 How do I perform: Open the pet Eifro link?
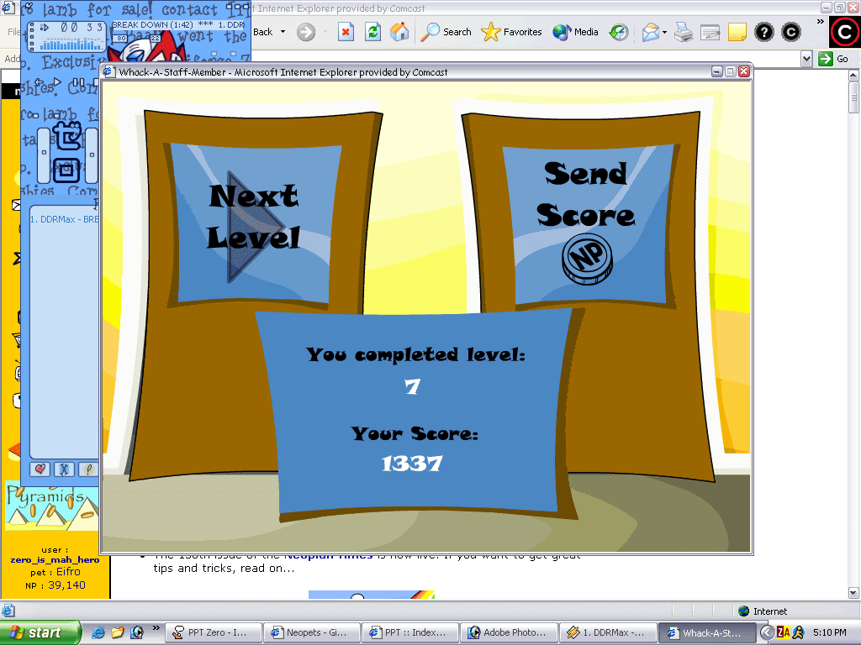(x=68, y=571)
